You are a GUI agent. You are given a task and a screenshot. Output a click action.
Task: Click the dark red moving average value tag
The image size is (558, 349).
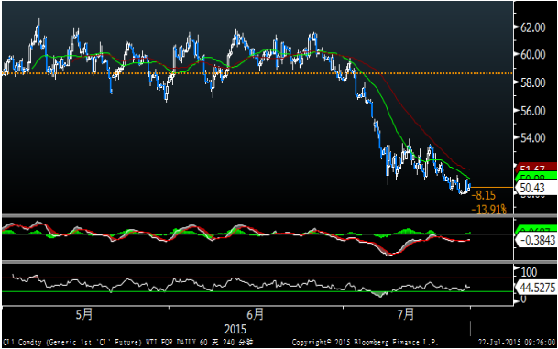536,168
